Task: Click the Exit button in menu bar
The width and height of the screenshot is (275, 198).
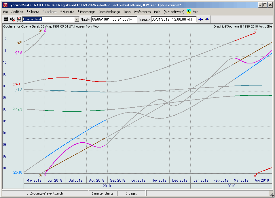Action: click(x=195, y=12)
